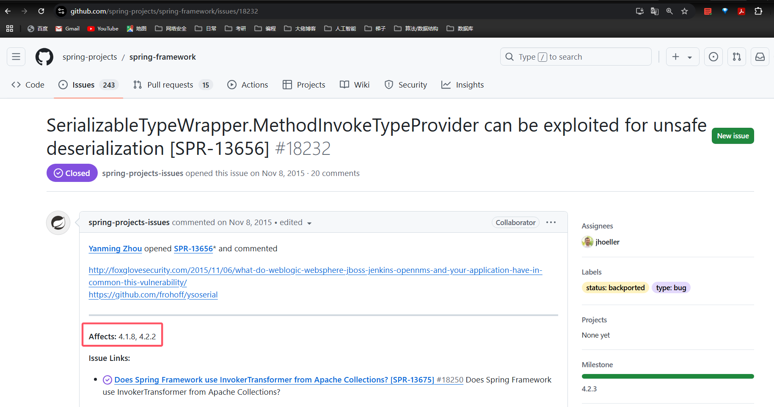
Task: Click the Adobe PDF extension icon
Action: (x=741, y=11)
